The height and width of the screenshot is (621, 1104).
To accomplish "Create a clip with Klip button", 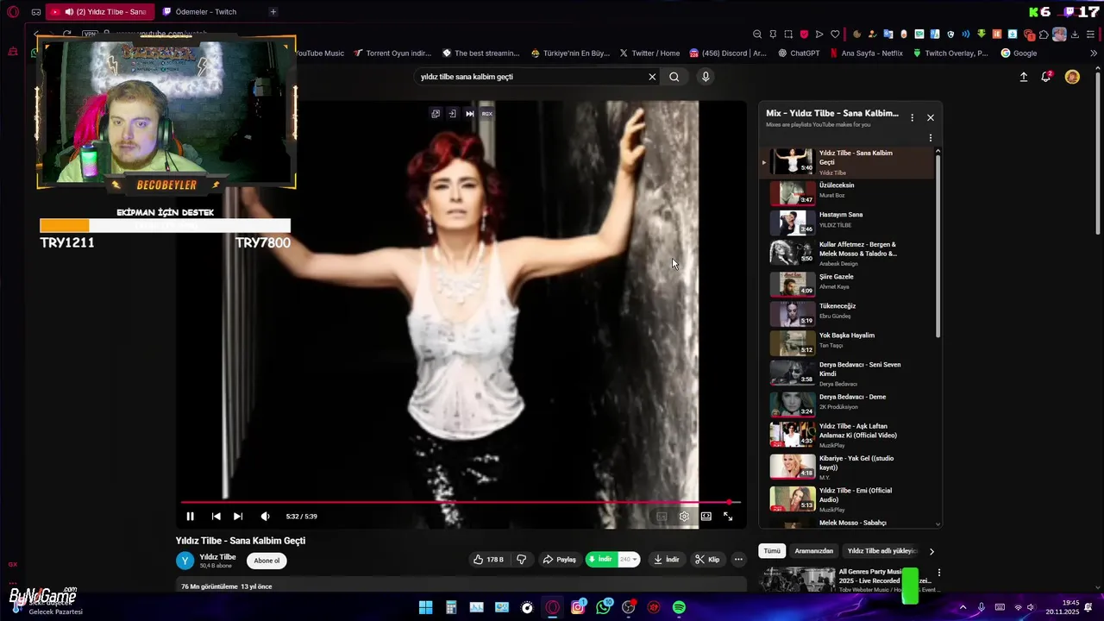I will [x=707, y=559].
